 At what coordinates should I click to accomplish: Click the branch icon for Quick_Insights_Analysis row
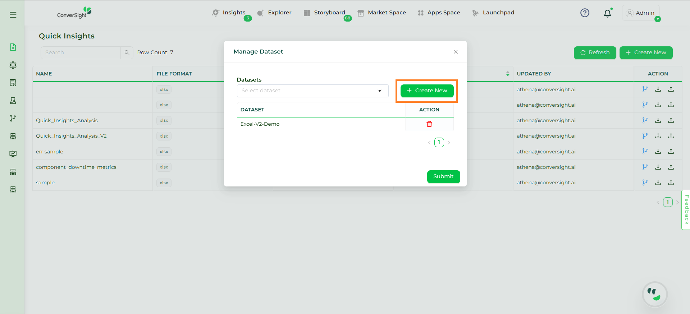645,120
